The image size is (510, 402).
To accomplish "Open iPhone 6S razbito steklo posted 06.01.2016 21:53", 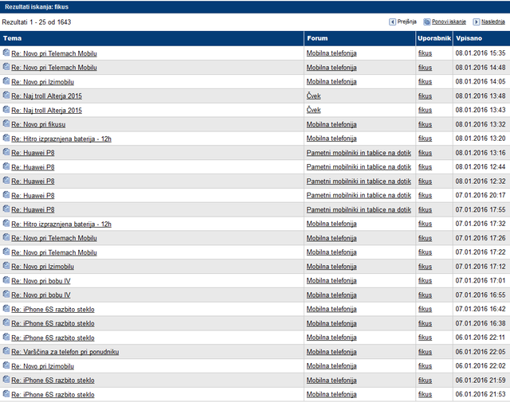I will click(53, 395).
